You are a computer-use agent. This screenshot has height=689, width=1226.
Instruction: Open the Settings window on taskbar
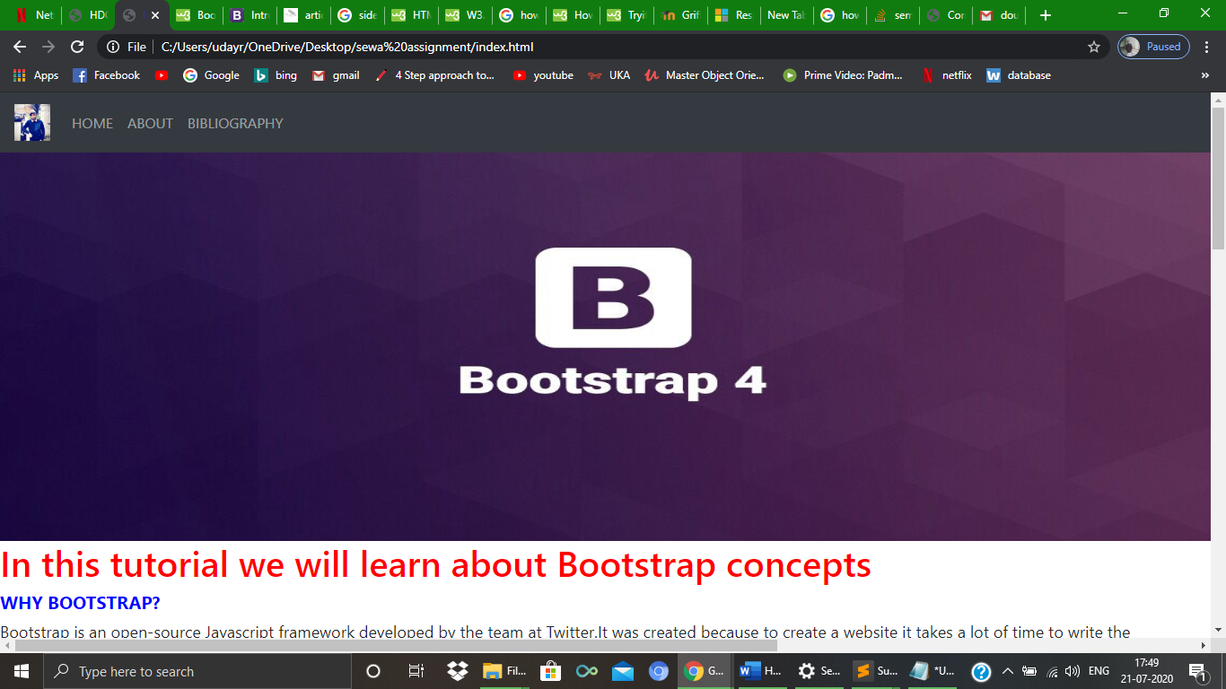(x=819, y=671)
